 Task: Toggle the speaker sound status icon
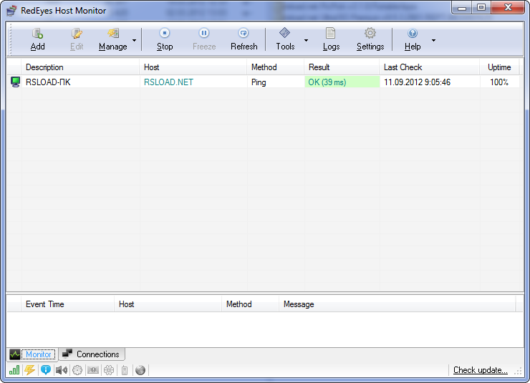tap(62, 370)
